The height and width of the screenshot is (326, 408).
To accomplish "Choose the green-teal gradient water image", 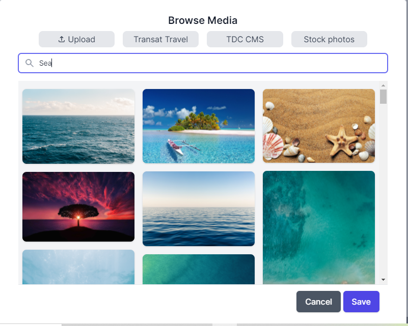I will (x=198, y=269).
